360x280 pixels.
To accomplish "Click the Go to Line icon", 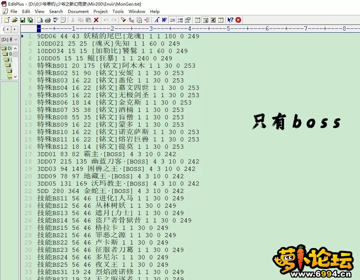I will [x=147, y=20].
